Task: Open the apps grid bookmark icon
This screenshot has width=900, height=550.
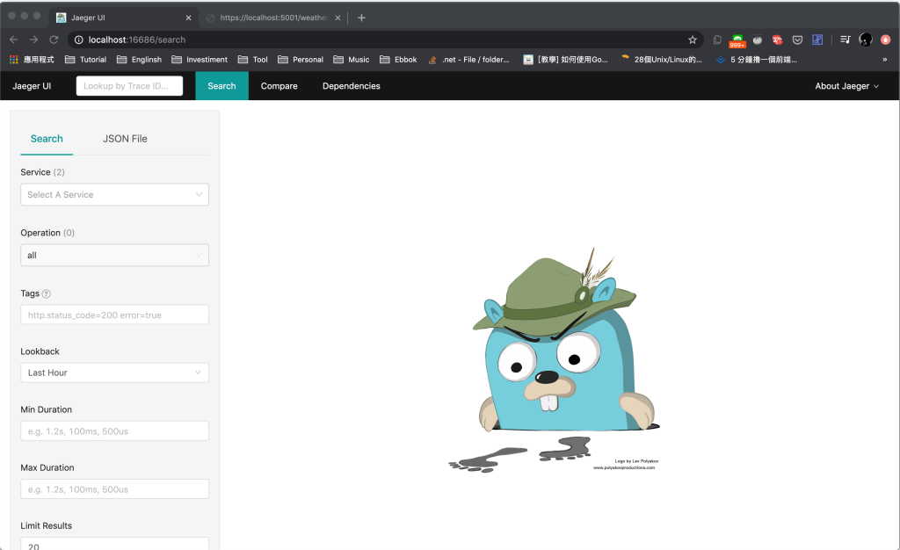Action: tap(14, 60)
